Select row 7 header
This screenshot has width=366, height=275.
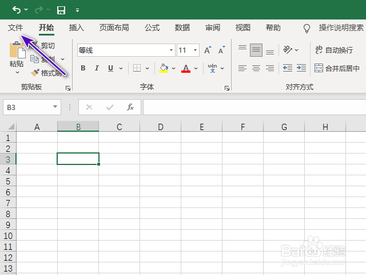pos(8,203)
